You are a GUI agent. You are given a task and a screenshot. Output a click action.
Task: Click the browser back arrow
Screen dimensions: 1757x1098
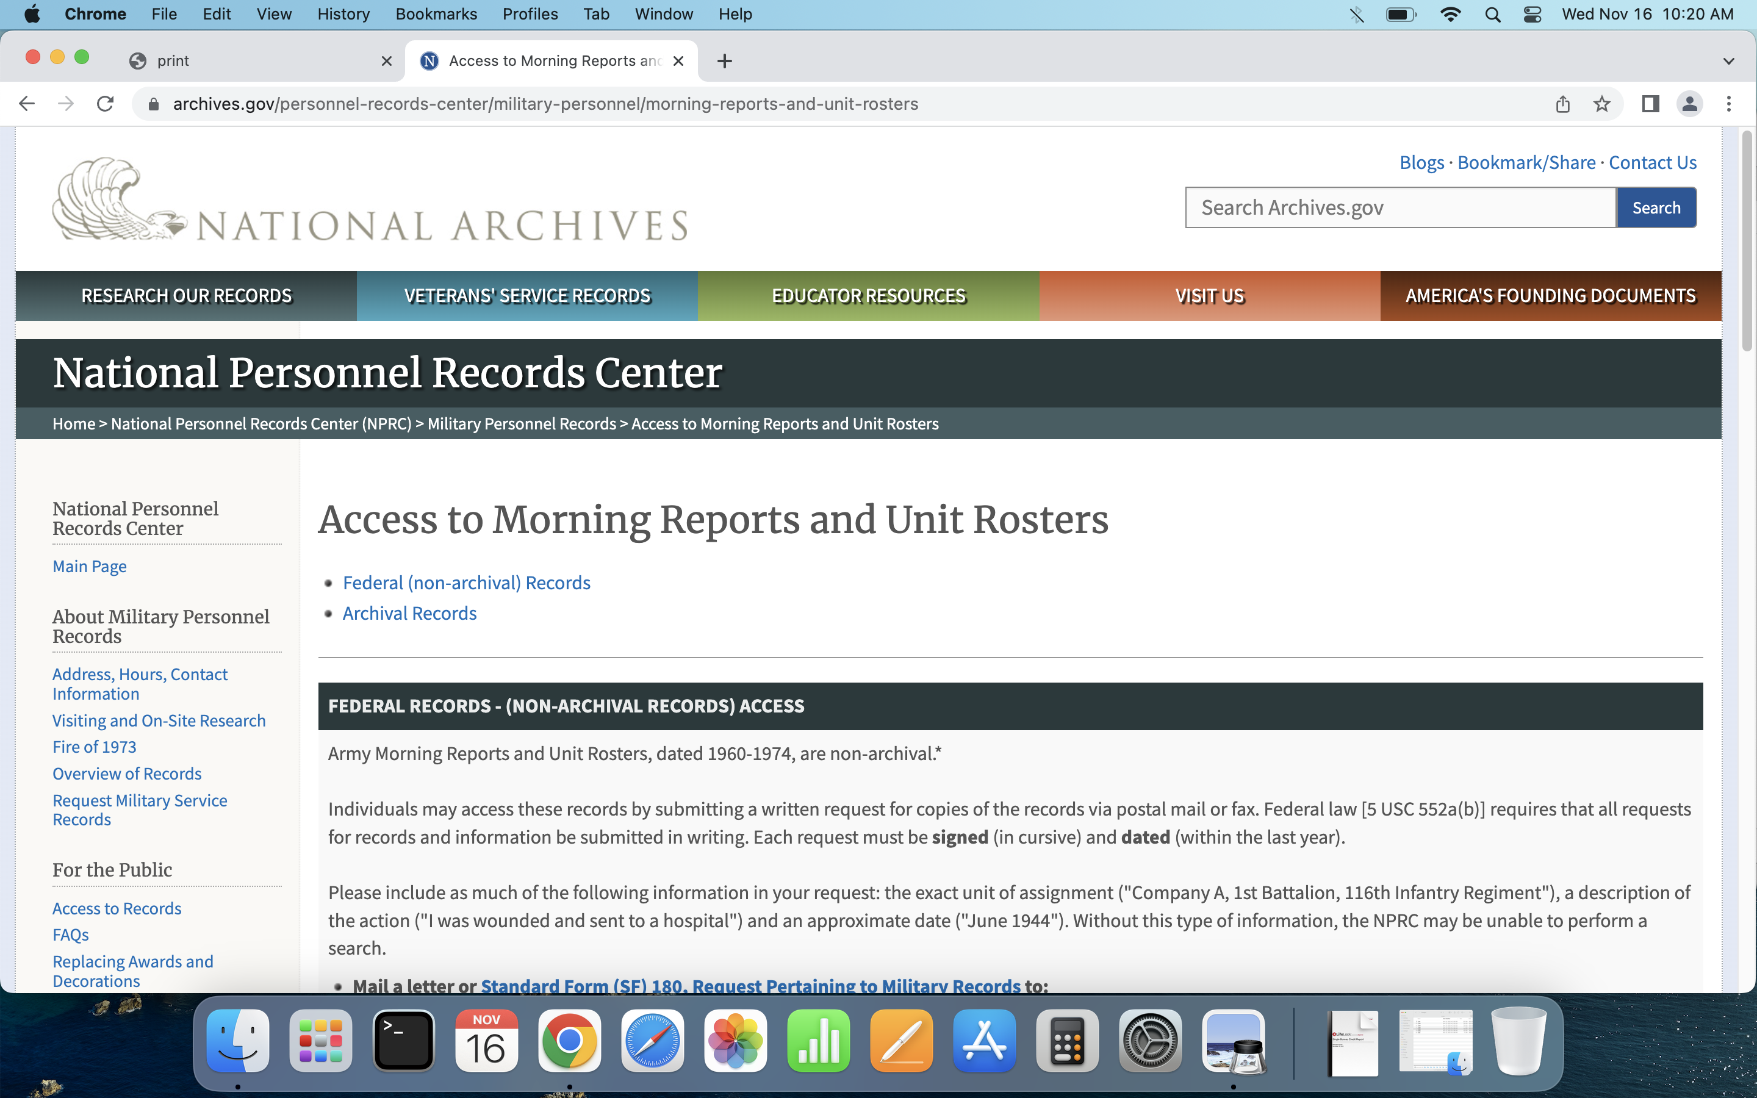[27, 104]
